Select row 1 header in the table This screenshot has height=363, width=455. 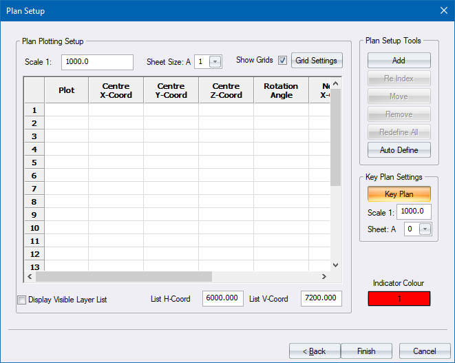[34, 110]
